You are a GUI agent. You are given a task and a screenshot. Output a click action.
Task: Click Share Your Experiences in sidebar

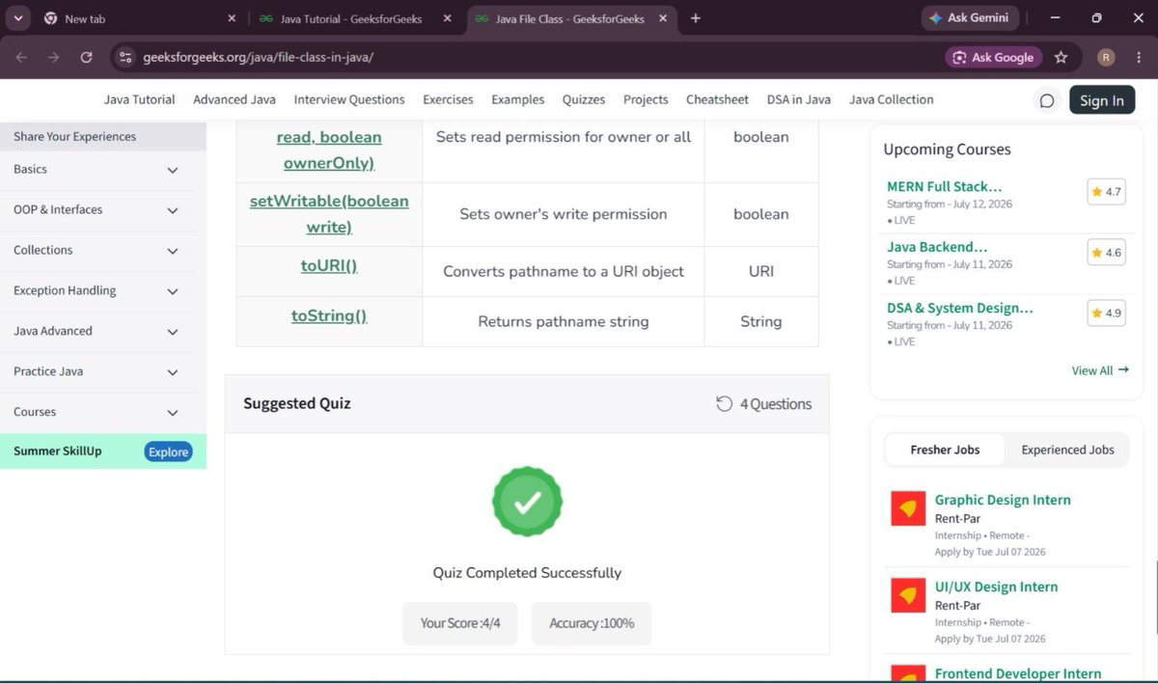click(103, 136)
